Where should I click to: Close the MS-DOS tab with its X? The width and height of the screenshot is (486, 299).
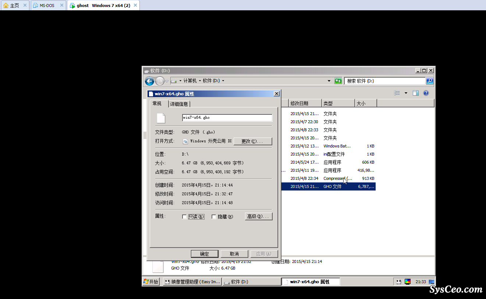coord(61,6)
